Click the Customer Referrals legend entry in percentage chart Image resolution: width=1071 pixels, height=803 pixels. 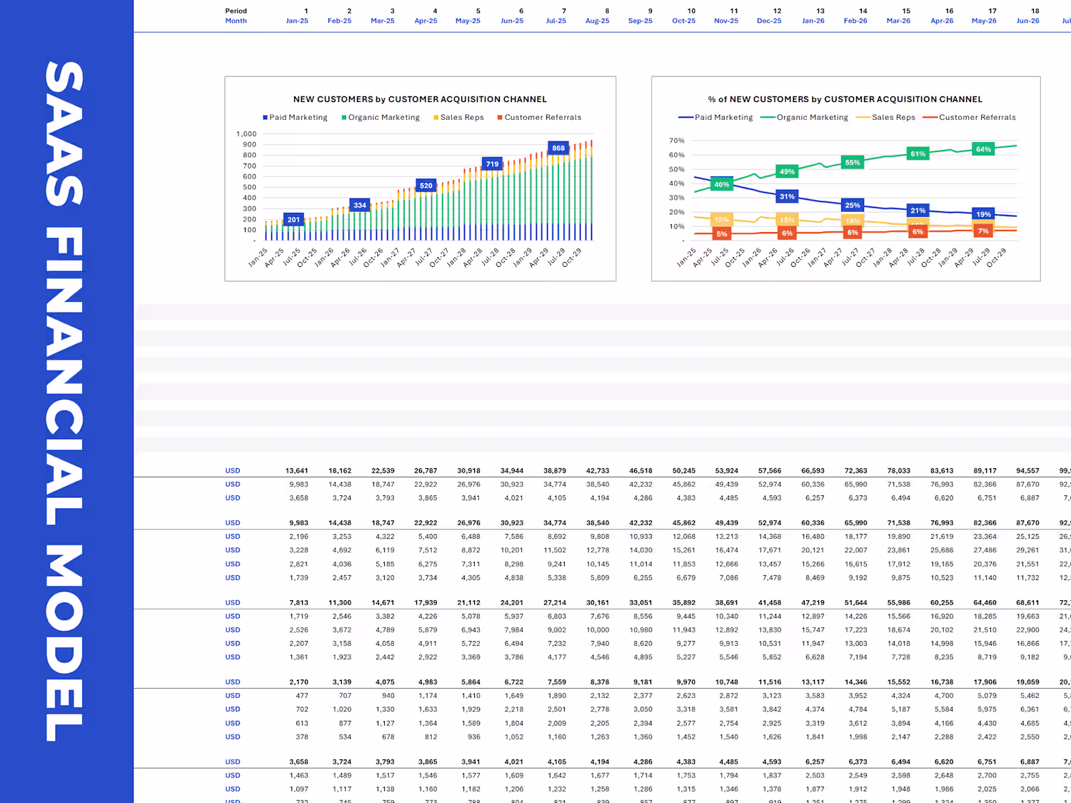[x=969, y=118]
